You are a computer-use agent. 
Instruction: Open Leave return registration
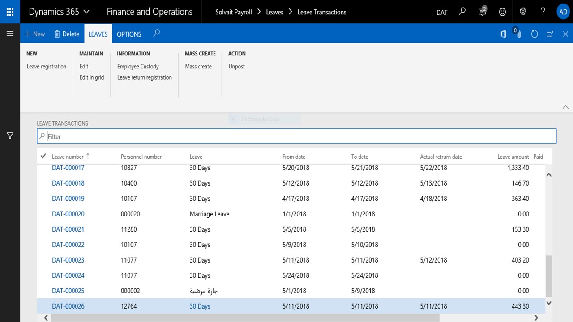point(145,77)
